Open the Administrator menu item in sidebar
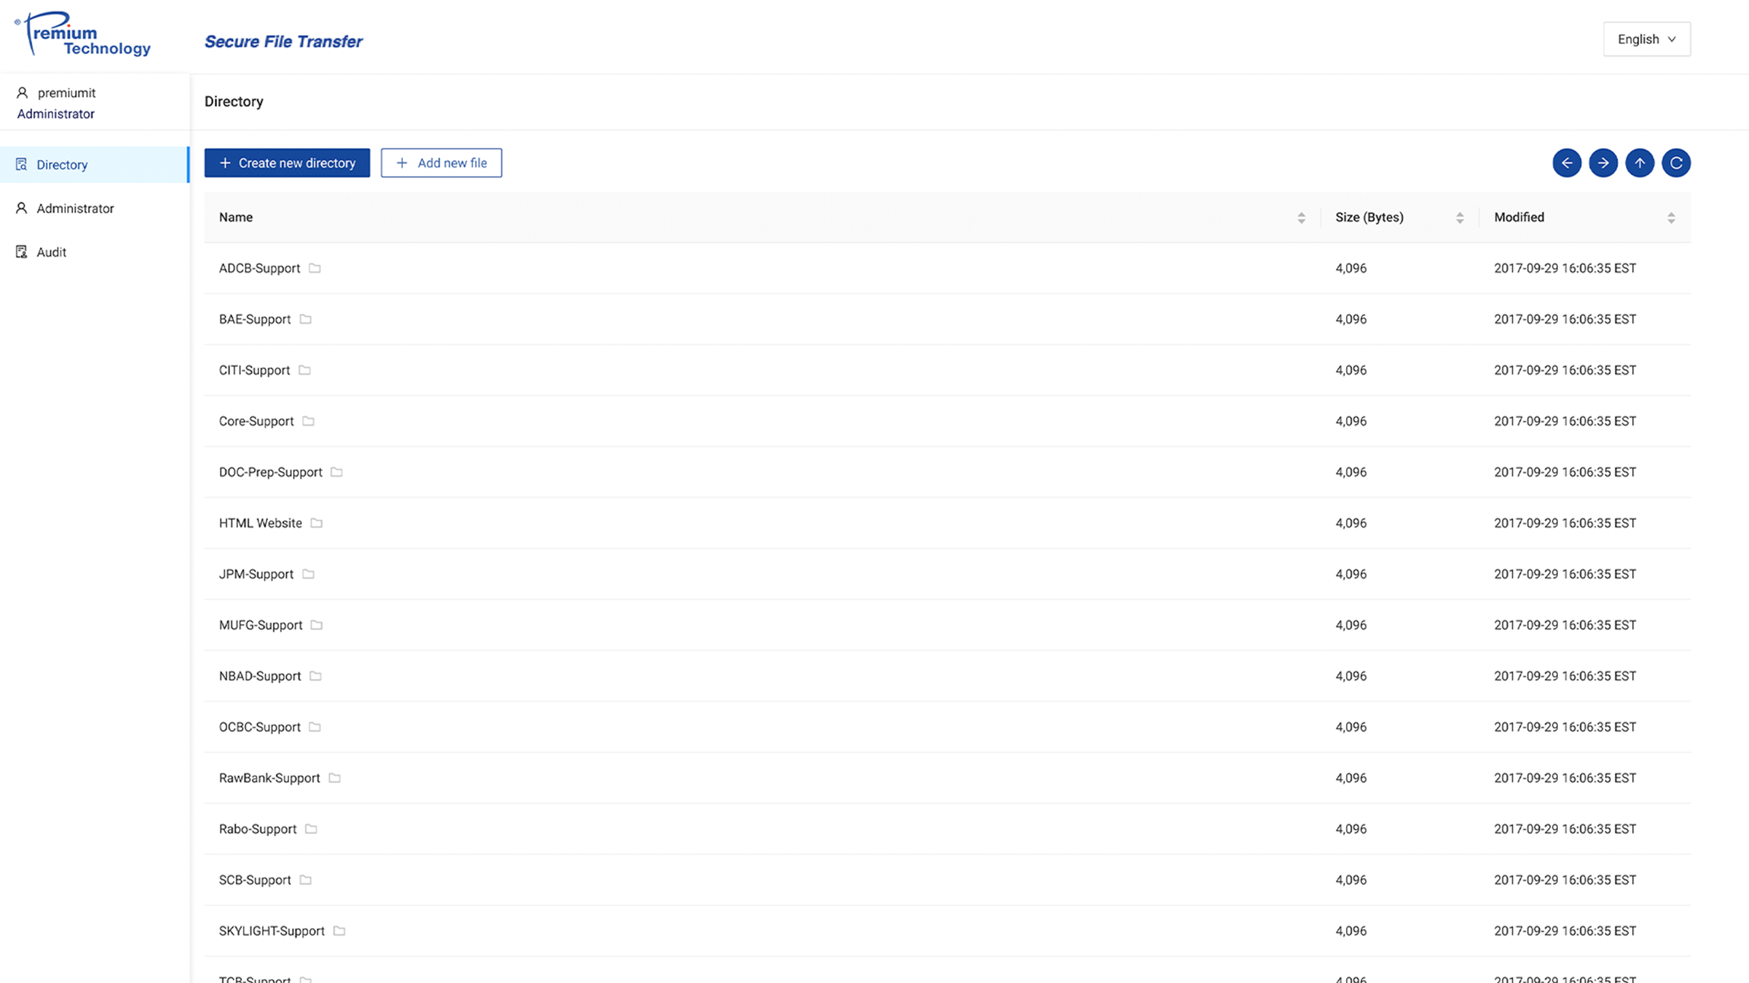The width and height of the screenshot is (1749, 983). pyautogui.click(x=94, y=208)
